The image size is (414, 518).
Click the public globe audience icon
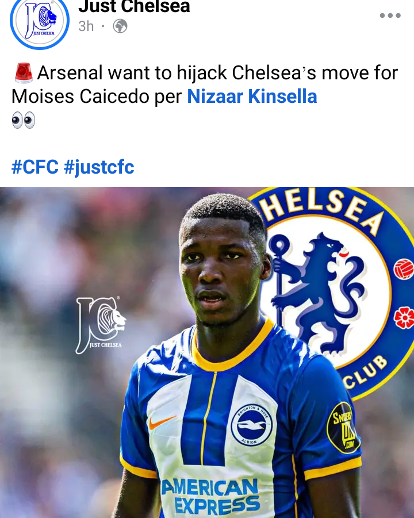120,26
